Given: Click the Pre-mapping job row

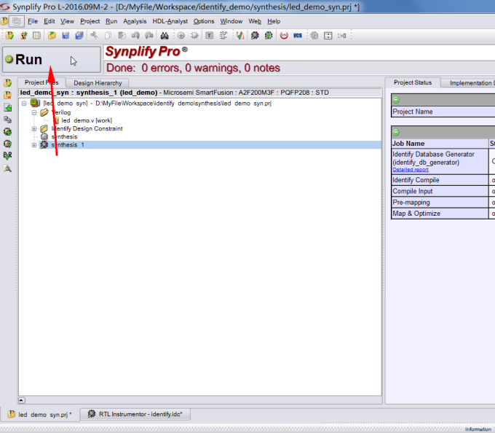Looking at the screenshot, I should click(440, 202).
